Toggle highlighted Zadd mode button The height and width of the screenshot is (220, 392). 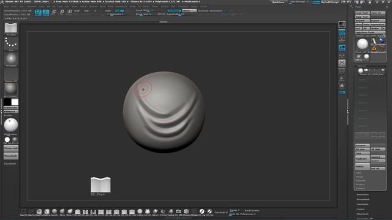pos(119,11)
